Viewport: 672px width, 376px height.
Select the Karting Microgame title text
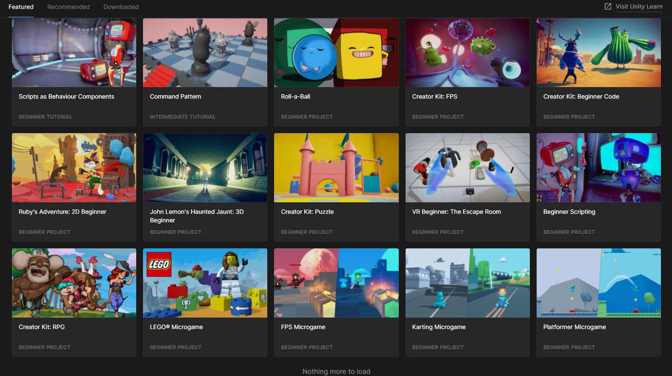click(x=439, y=327)
